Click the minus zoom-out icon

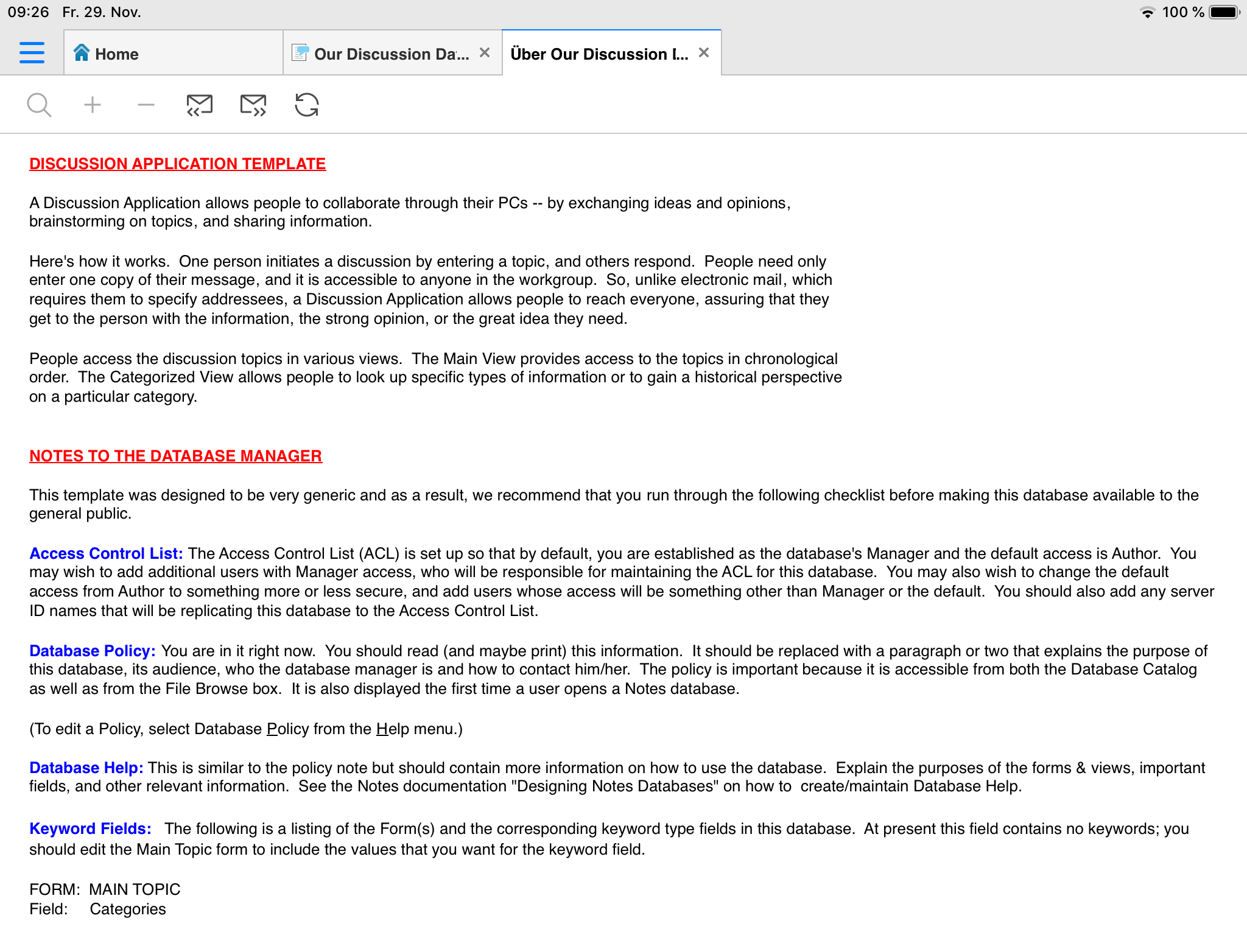click(146, 105)
